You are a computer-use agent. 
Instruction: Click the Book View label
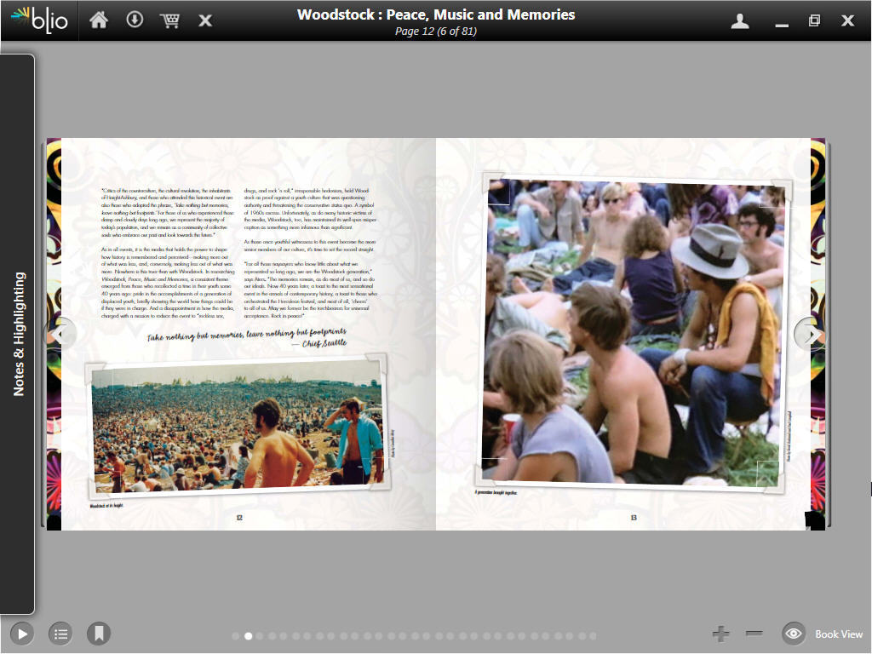pyautogui.click(x=839, y=634)
